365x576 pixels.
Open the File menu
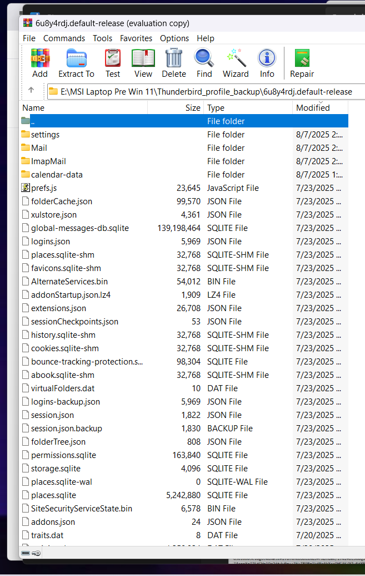coord(29,38)
